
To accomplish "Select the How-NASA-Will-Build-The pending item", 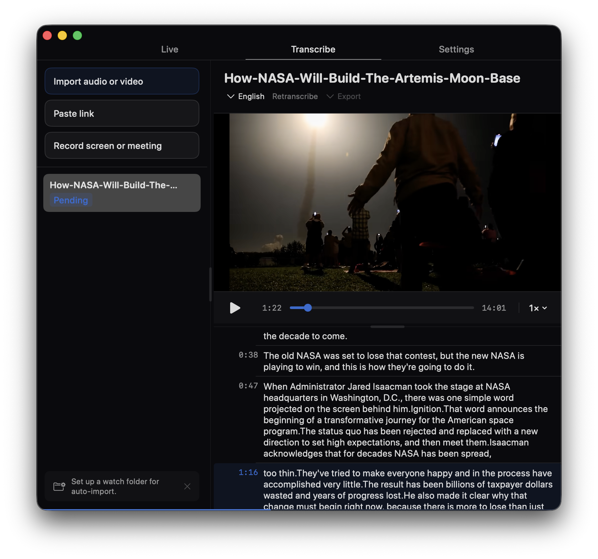I will (122, 193).
